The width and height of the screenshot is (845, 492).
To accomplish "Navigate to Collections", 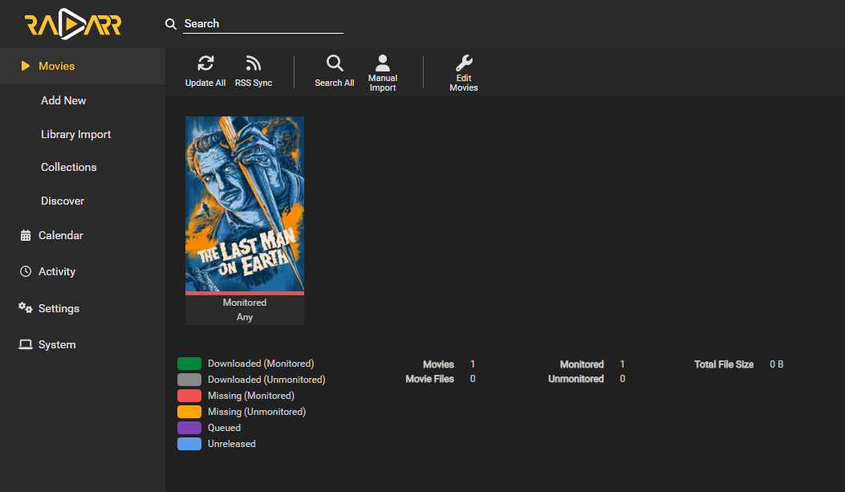I will point(68,167).
